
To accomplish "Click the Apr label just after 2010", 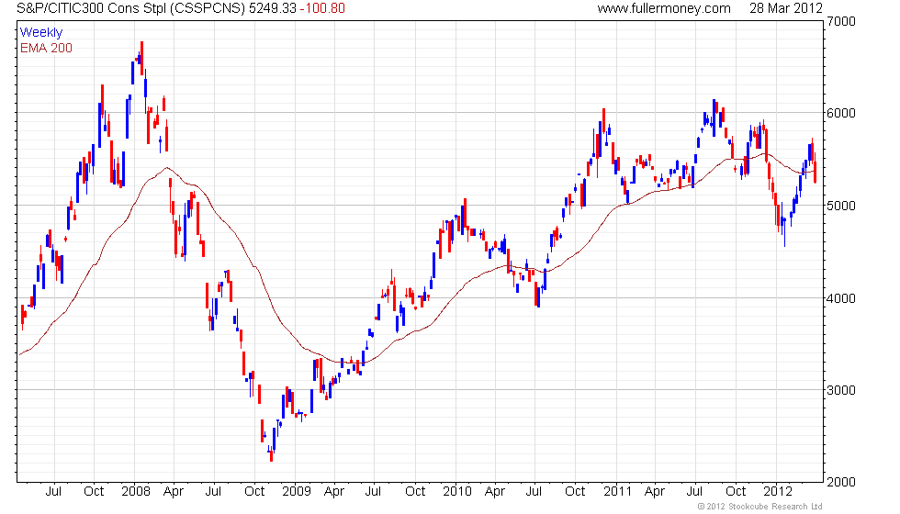I will click(495, 492).
